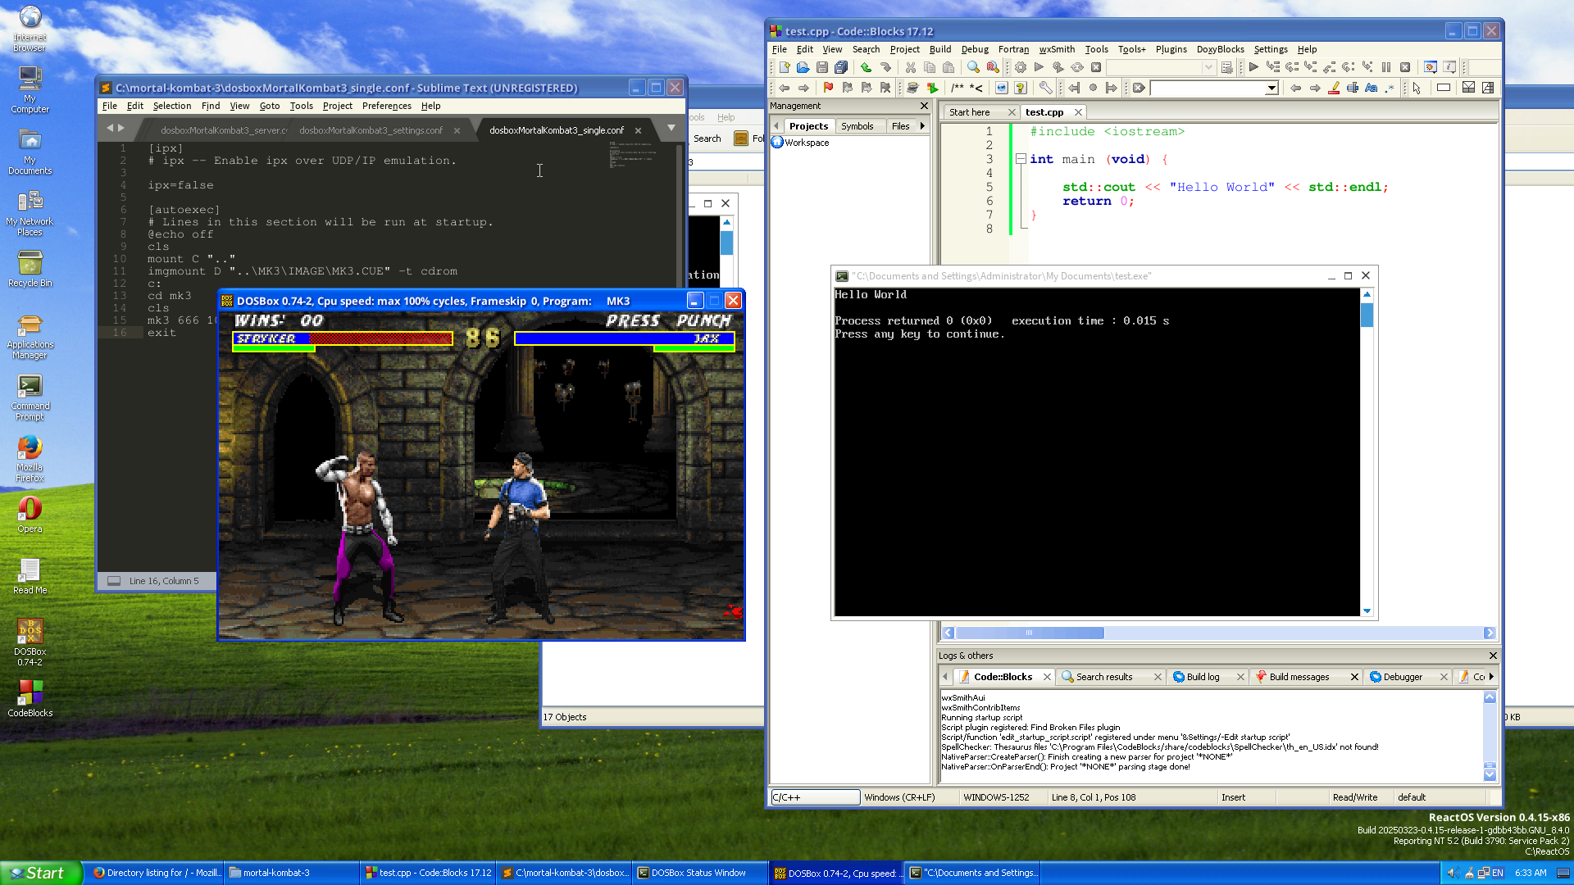Click highlight marker pen icon in toolbar
Screen dimensions: 1574x885
coord(1334,88)
